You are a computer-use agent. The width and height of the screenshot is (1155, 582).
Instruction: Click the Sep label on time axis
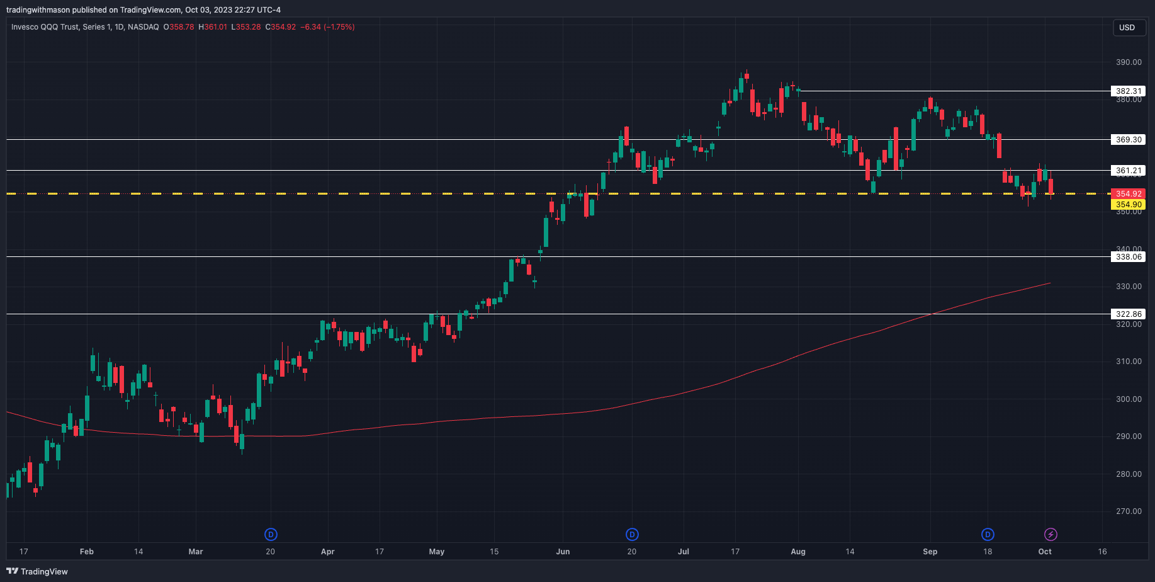click(930, 552)
